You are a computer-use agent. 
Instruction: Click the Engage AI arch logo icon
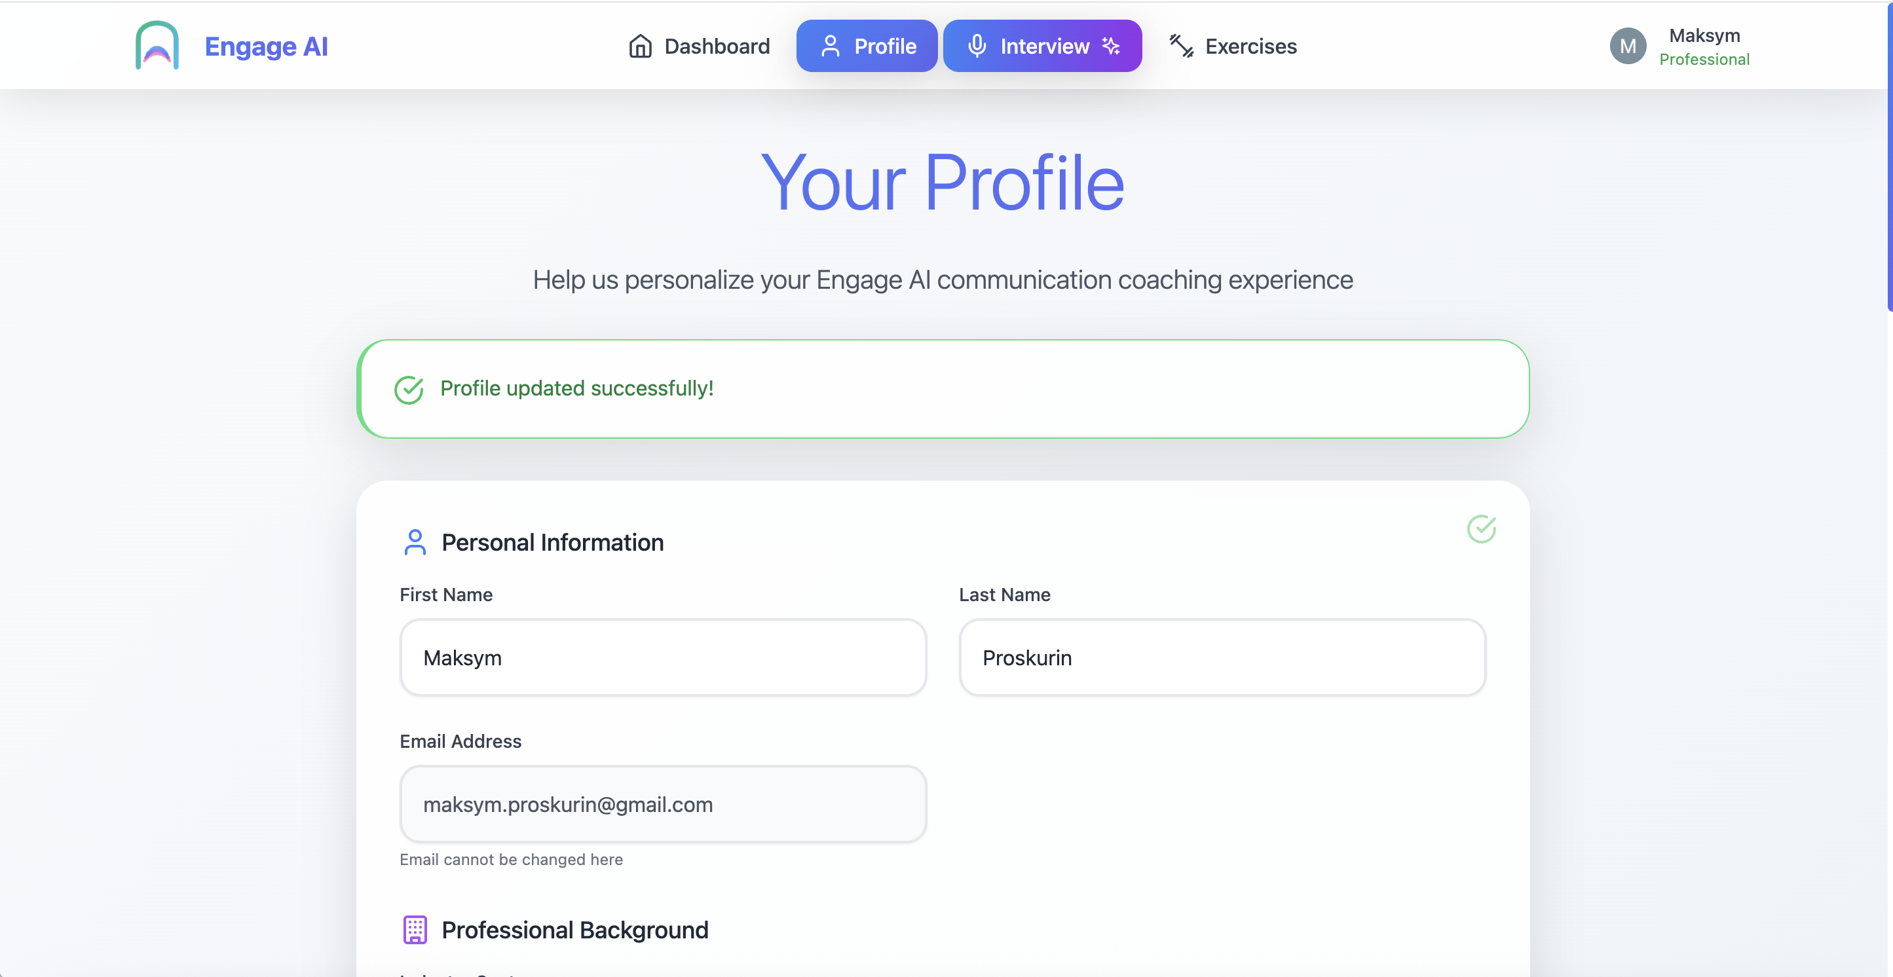(157, 46)
